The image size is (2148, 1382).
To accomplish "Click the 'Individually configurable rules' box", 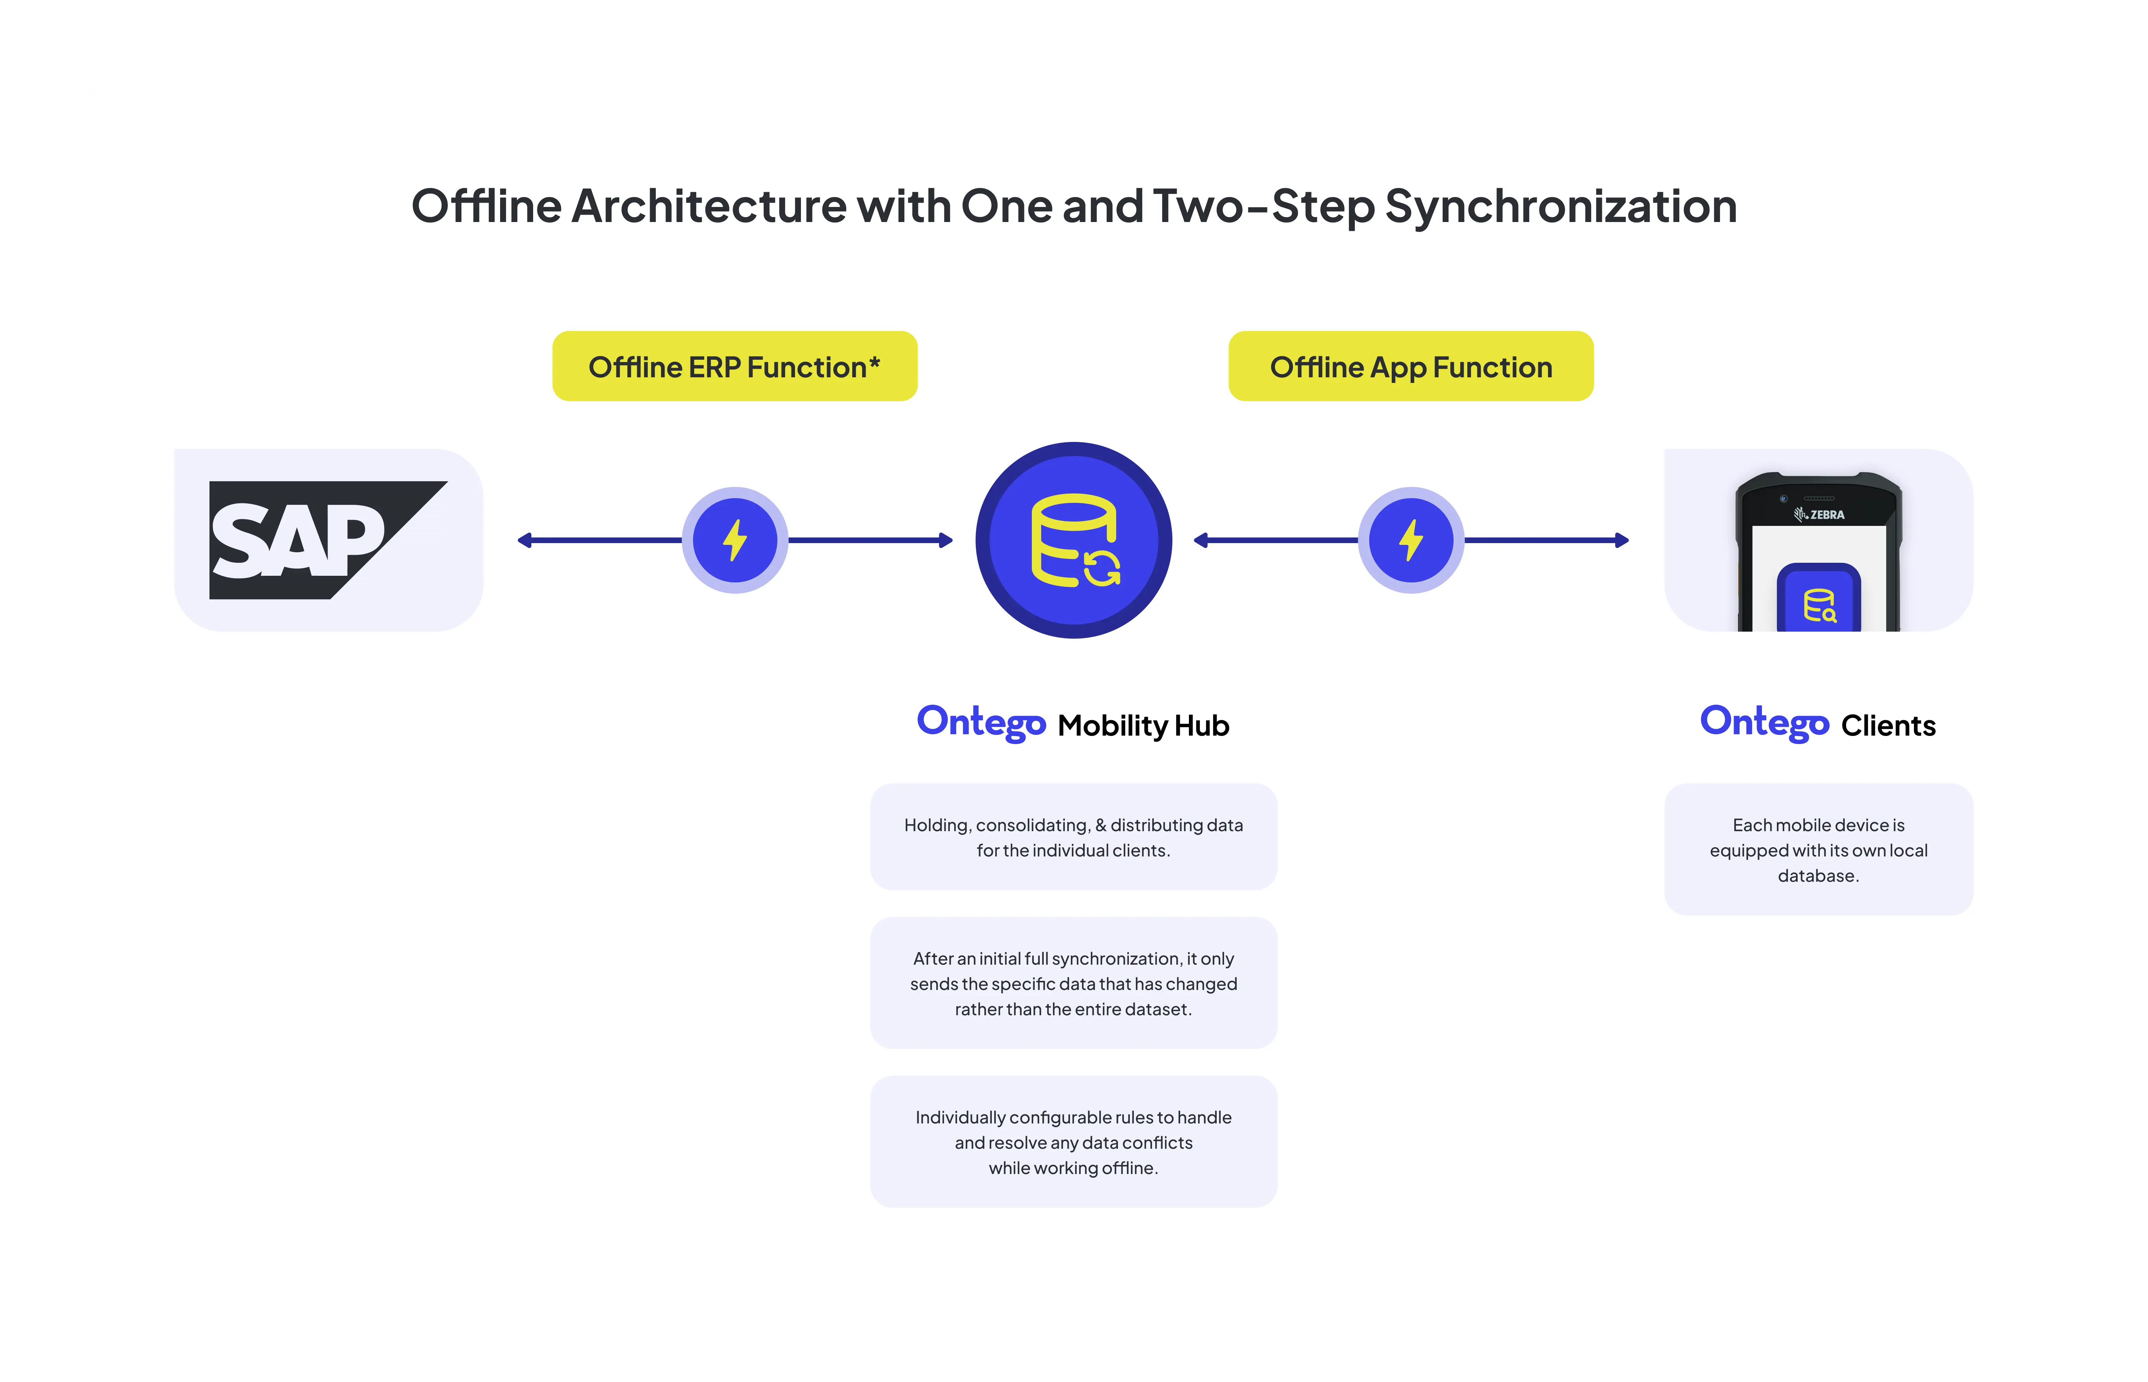I will pos(1074,1141).
